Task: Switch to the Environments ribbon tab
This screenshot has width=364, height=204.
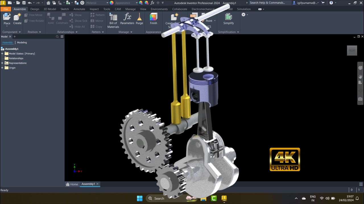Action: 159,9
